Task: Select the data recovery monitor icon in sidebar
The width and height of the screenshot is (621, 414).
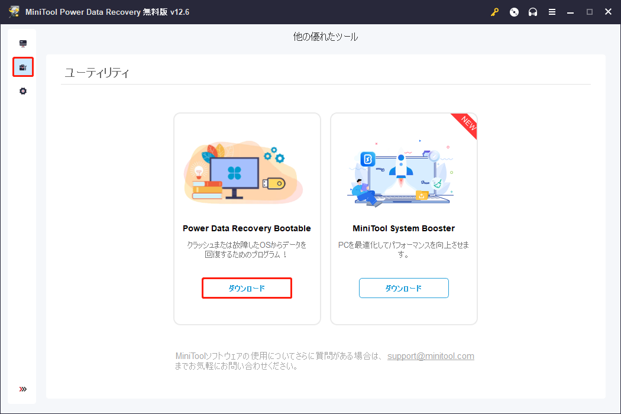Action: click(22, 43)
